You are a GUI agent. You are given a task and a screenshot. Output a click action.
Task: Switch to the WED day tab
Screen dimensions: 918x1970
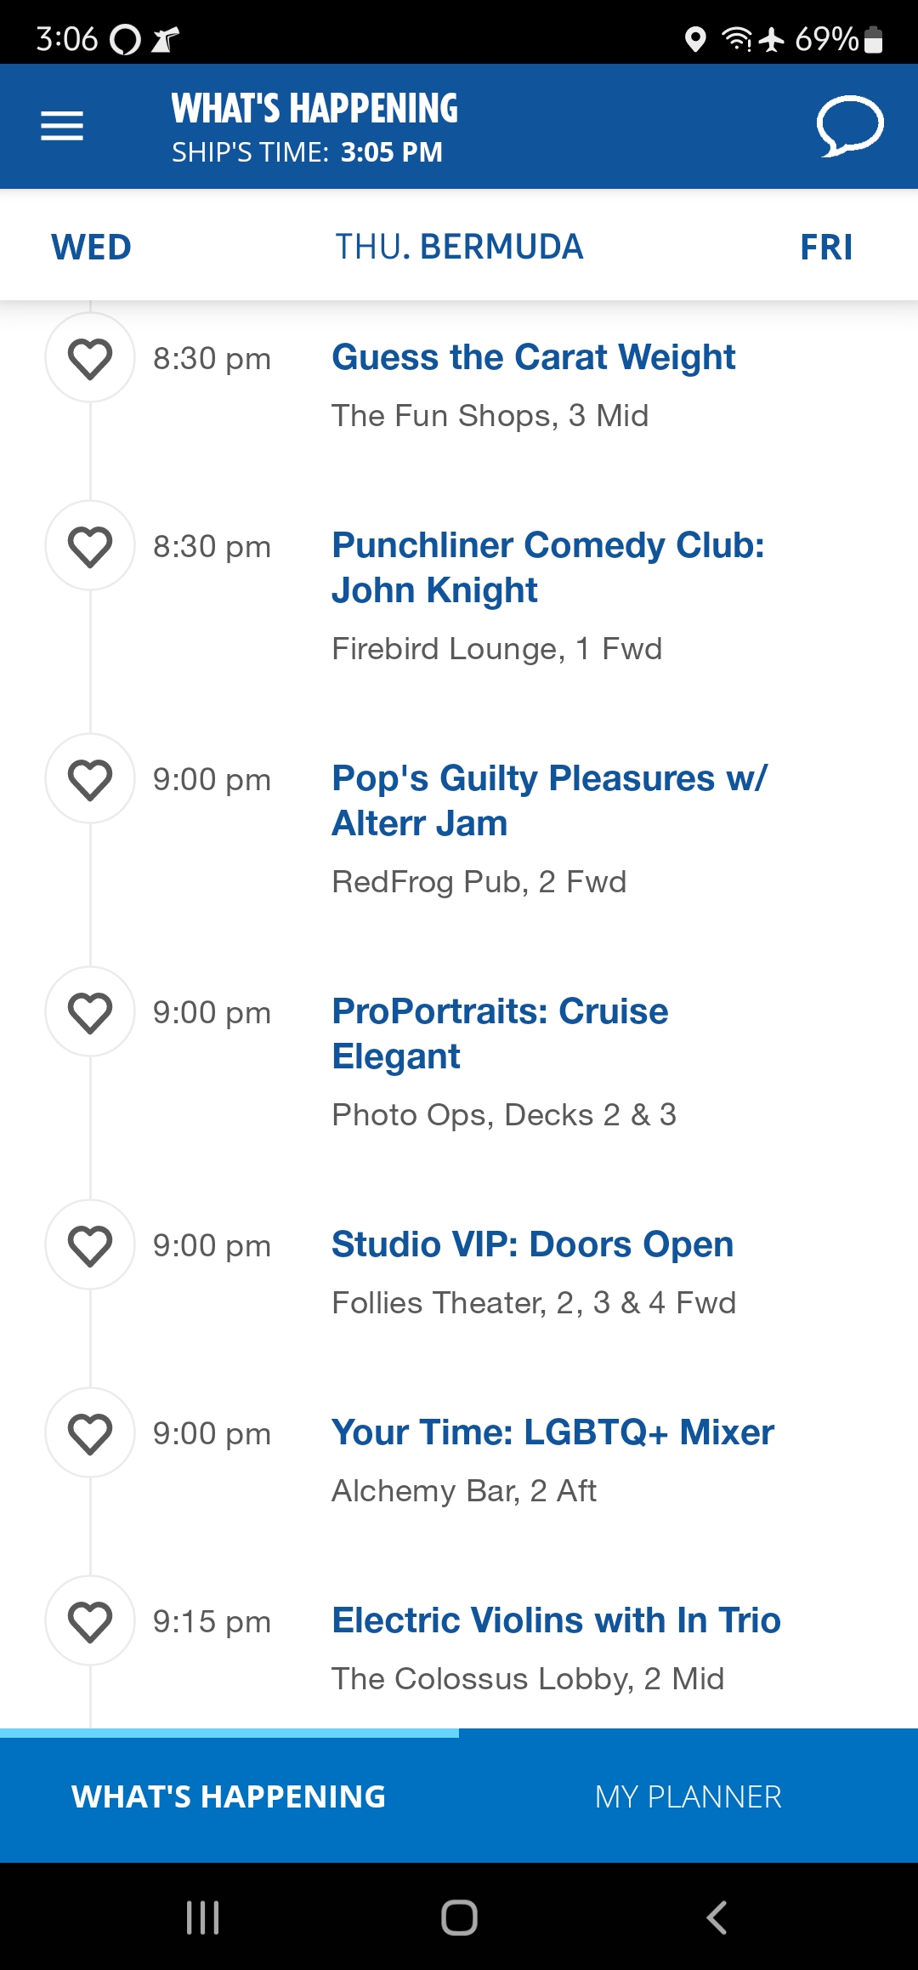click(x=92, y=248)
